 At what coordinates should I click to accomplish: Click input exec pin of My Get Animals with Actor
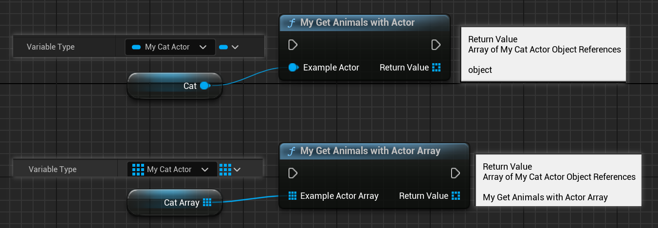(293, 45)
